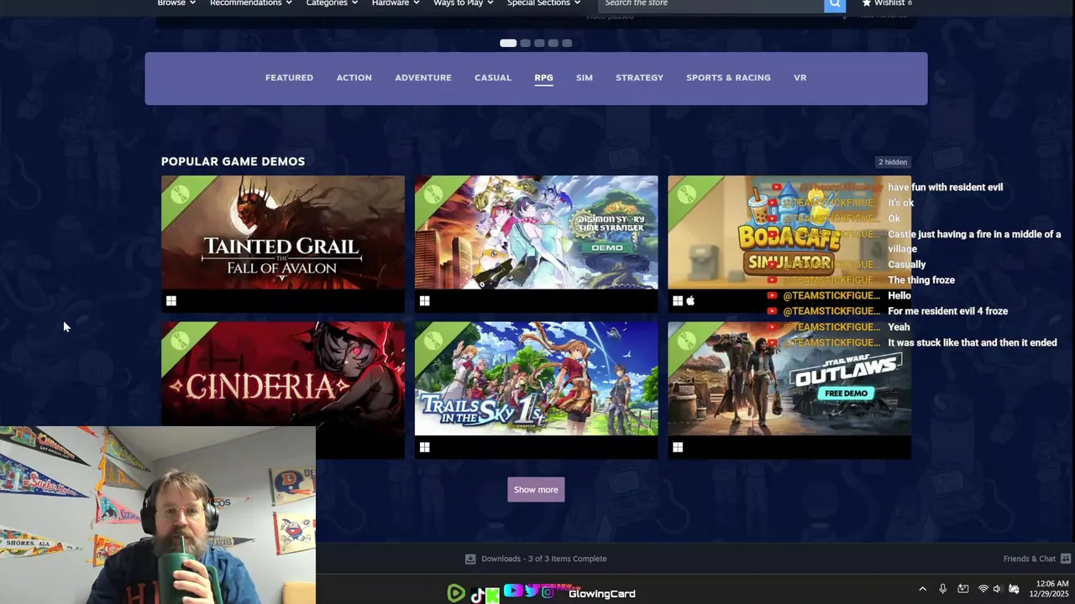Click Windows platform icon under Star Wars Outlaws
Image resolution: width=1075 pixels, height=604 pixels.
[x=678, y=447]
